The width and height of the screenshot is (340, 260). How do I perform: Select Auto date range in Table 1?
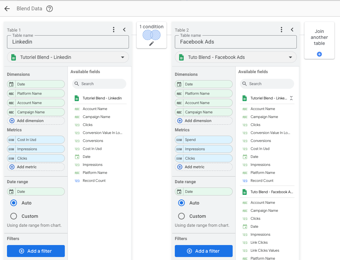14,203
